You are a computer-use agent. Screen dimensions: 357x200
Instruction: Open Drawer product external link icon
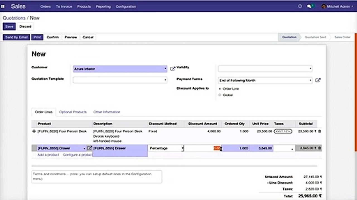90,148
